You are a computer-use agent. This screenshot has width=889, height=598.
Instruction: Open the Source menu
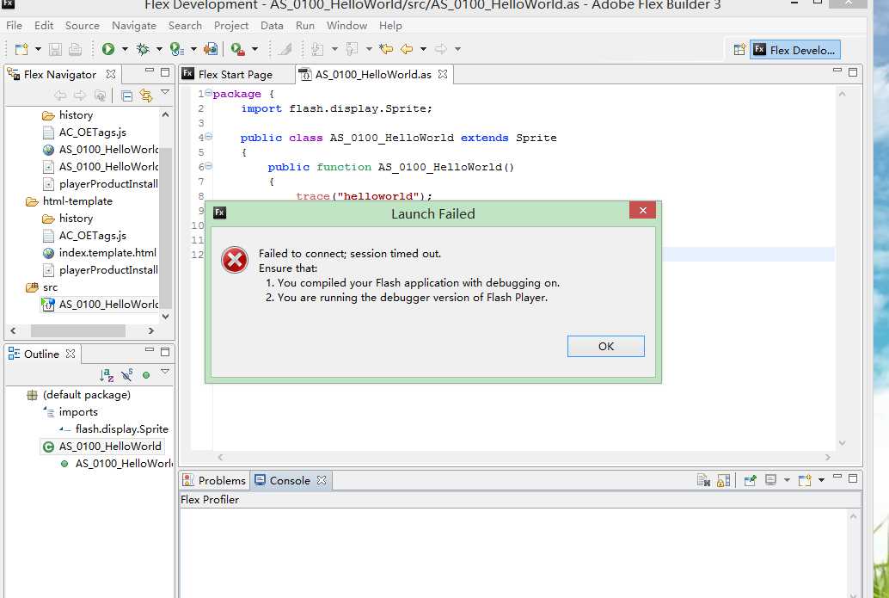(83, 26)
